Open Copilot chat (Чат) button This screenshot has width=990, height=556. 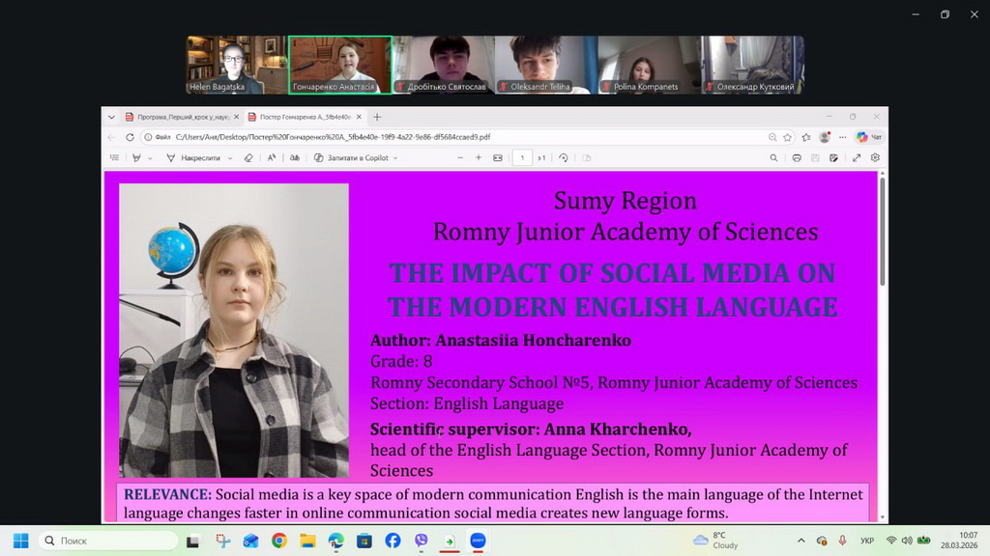[868, 137]
